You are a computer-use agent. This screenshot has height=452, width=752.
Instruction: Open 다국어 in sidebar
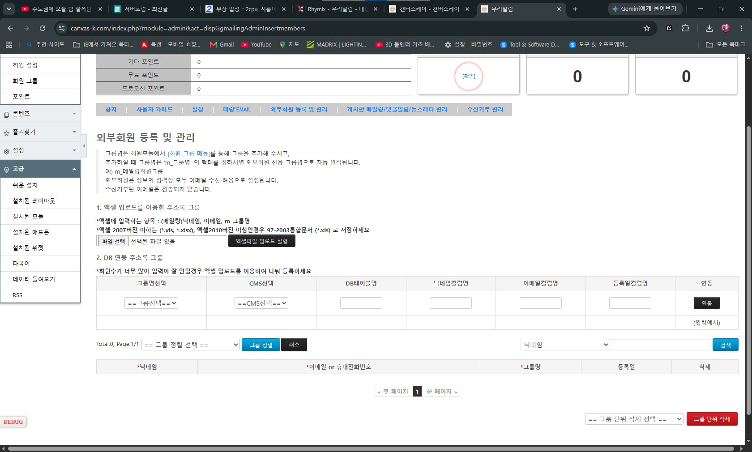coord(40,264)
